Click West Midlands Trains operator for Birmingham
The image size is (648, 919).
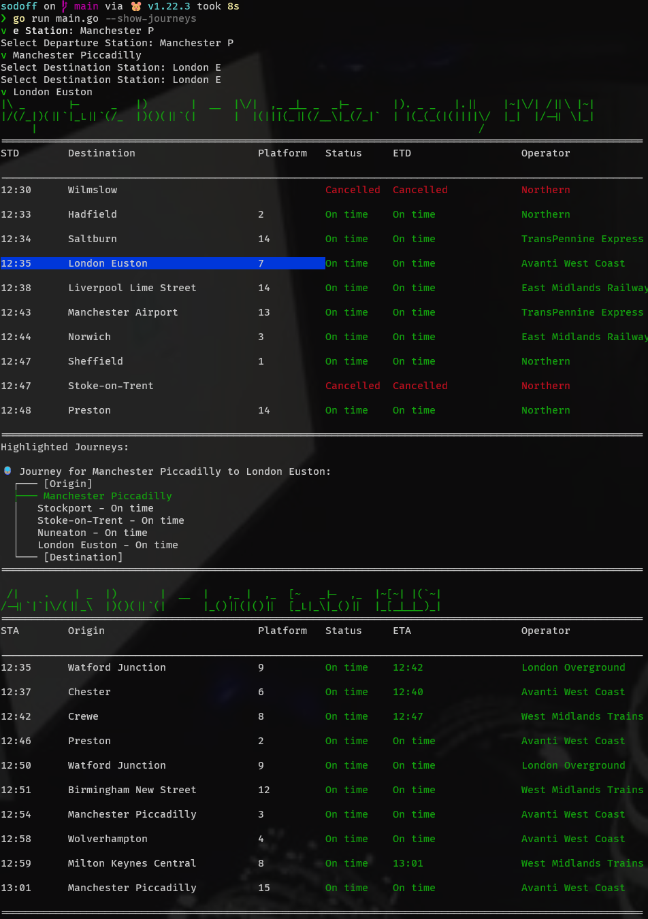[583, 790]
